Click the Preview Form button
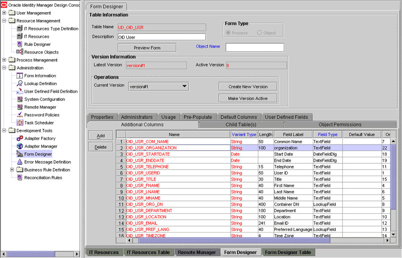 click(x=147, y=48)
